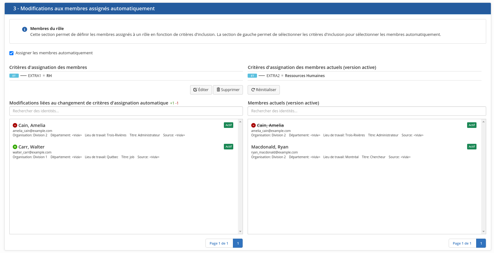Click page 1 button under modifications list
494x253 pixels.
238,243
